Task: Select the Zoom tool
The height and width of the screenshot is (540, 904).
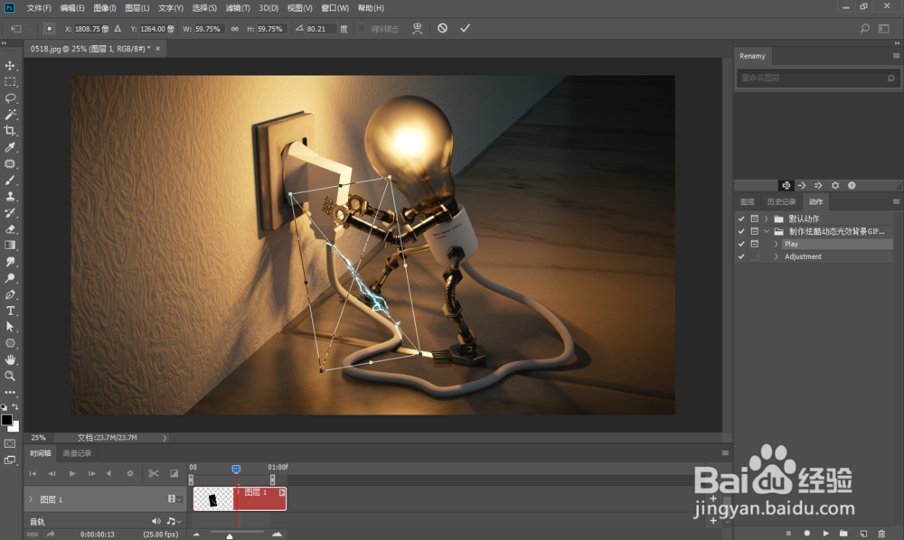Action: pyautogui.click(x=10, y=376)
